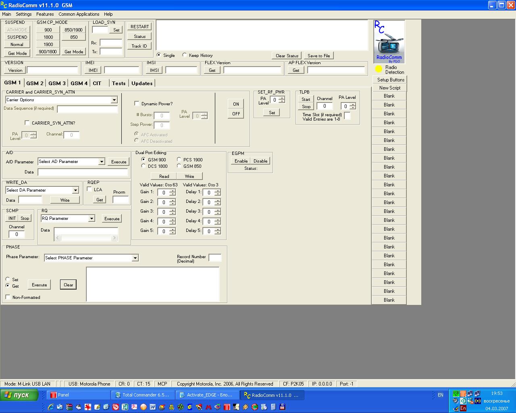Launch Internet Explorer from quick launch
The height and width of the screenshot is (413, 516).
click(50, 407)
